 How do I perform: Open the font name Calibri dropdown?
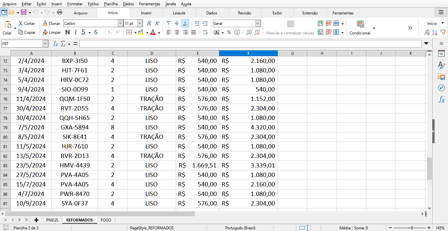120,24
